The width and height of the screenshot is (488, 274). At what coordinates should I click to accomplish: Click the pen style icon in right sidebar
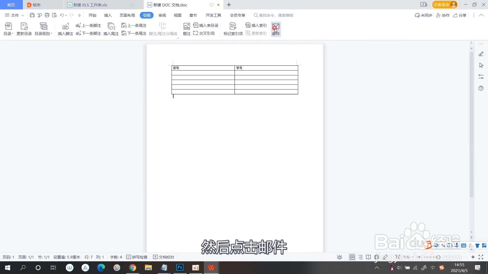pyautogui.click(x=481, y=54)
